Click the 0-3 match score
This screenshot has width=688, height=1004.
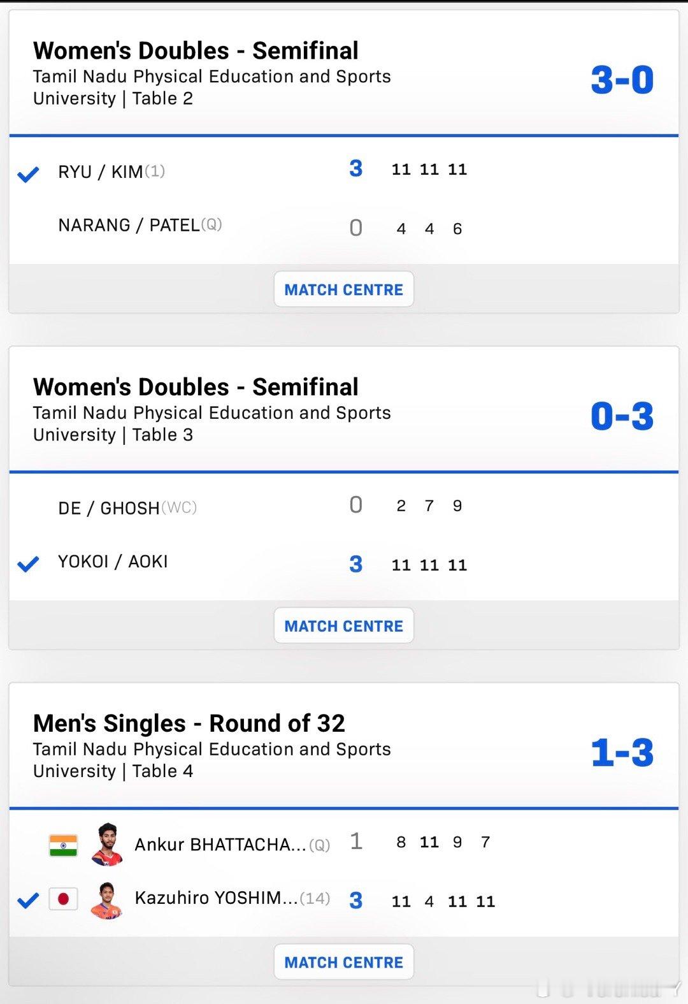pos(622,417)
